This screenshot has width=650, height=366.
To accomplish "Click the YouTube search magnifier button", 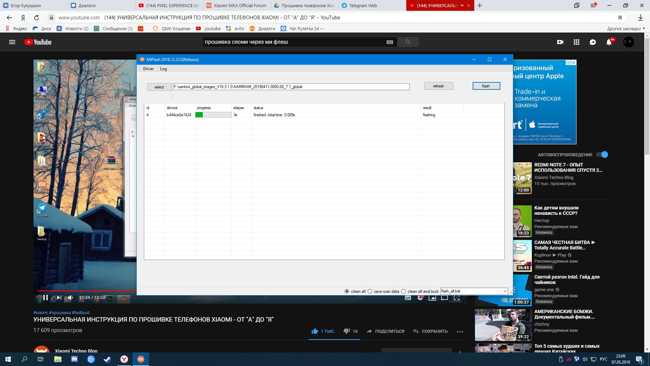I will coord(408,42).
